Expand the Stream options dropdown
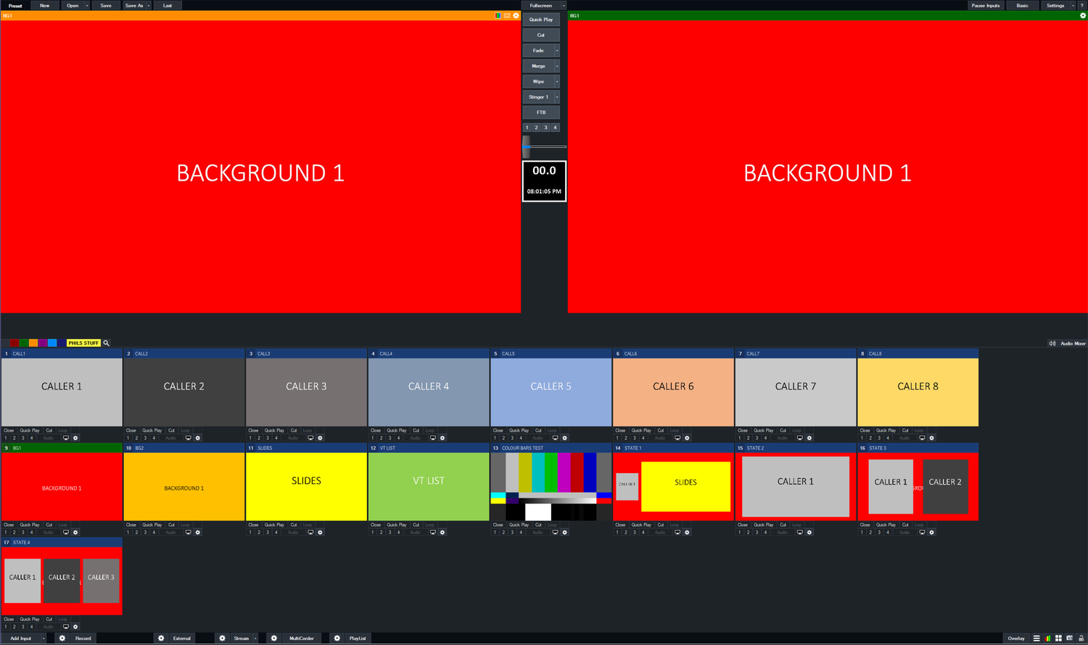 [255, 638]
